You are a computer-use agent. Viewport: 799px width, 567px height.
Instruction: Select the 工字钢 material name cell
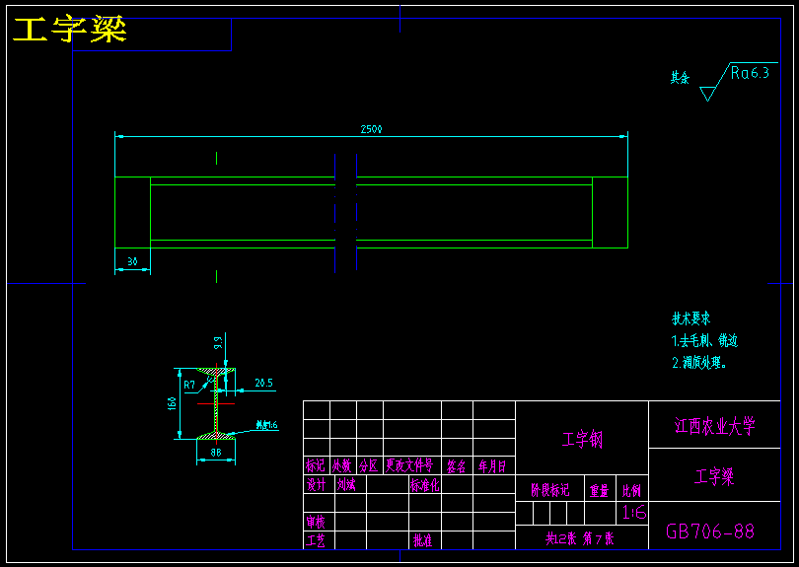(582, 439)
